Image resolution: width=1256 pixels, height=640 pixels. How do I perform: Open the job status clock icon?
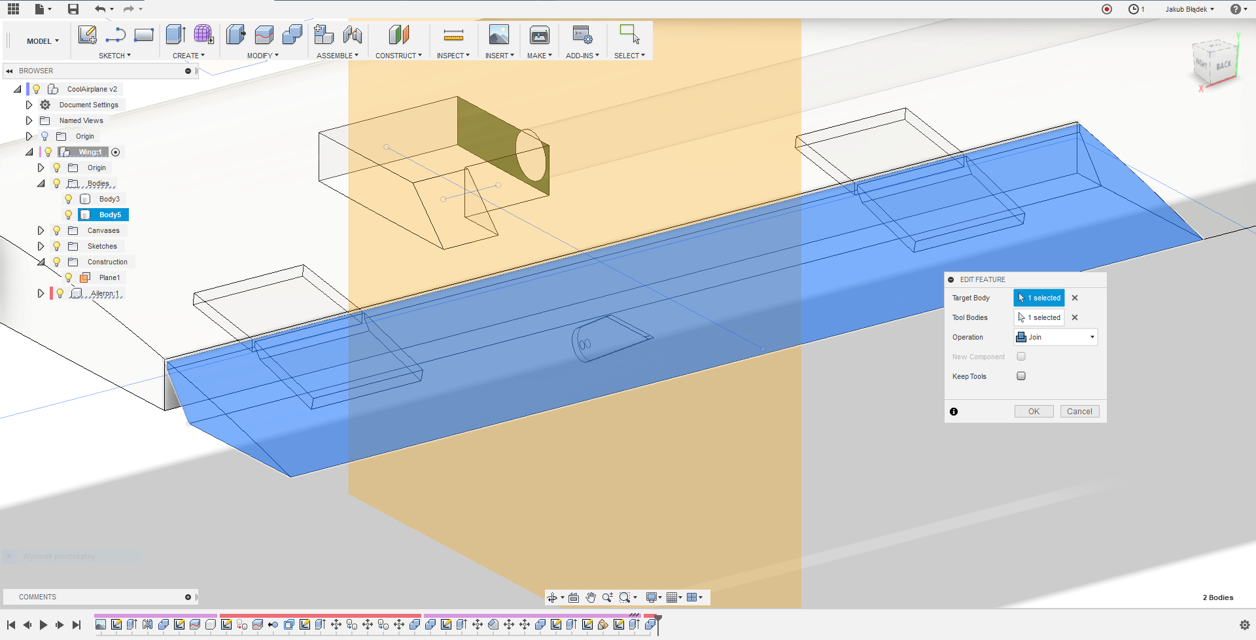[1134, 9]
